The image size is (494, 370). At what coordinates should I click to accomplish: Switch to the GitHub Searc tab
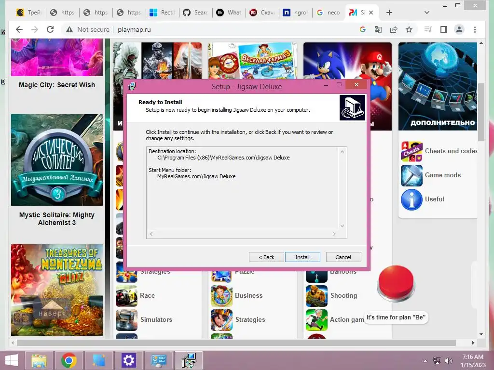pyautogui.click(x=196, y=13)
